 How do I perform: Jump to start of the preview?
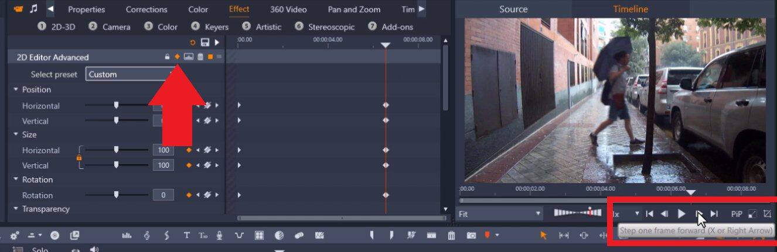pyautogui.click(x=650, y=214)
